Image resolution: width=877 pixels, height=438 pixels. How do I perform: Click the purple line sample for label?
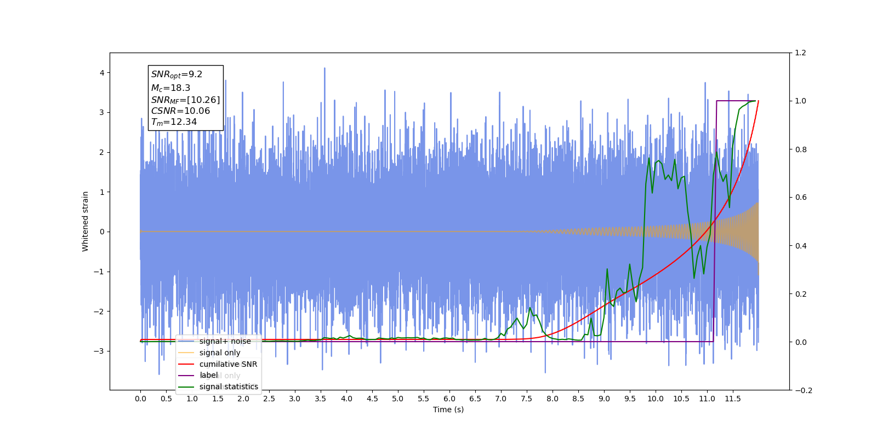[186, 375]
